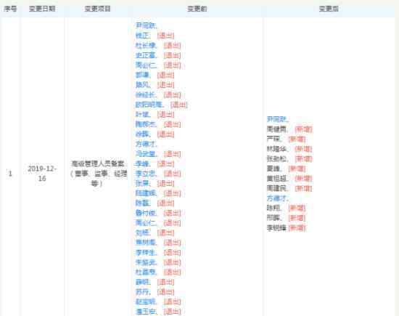399x316 pixels.
Task: Select the 史正富 name link
Action: point(146,55)
